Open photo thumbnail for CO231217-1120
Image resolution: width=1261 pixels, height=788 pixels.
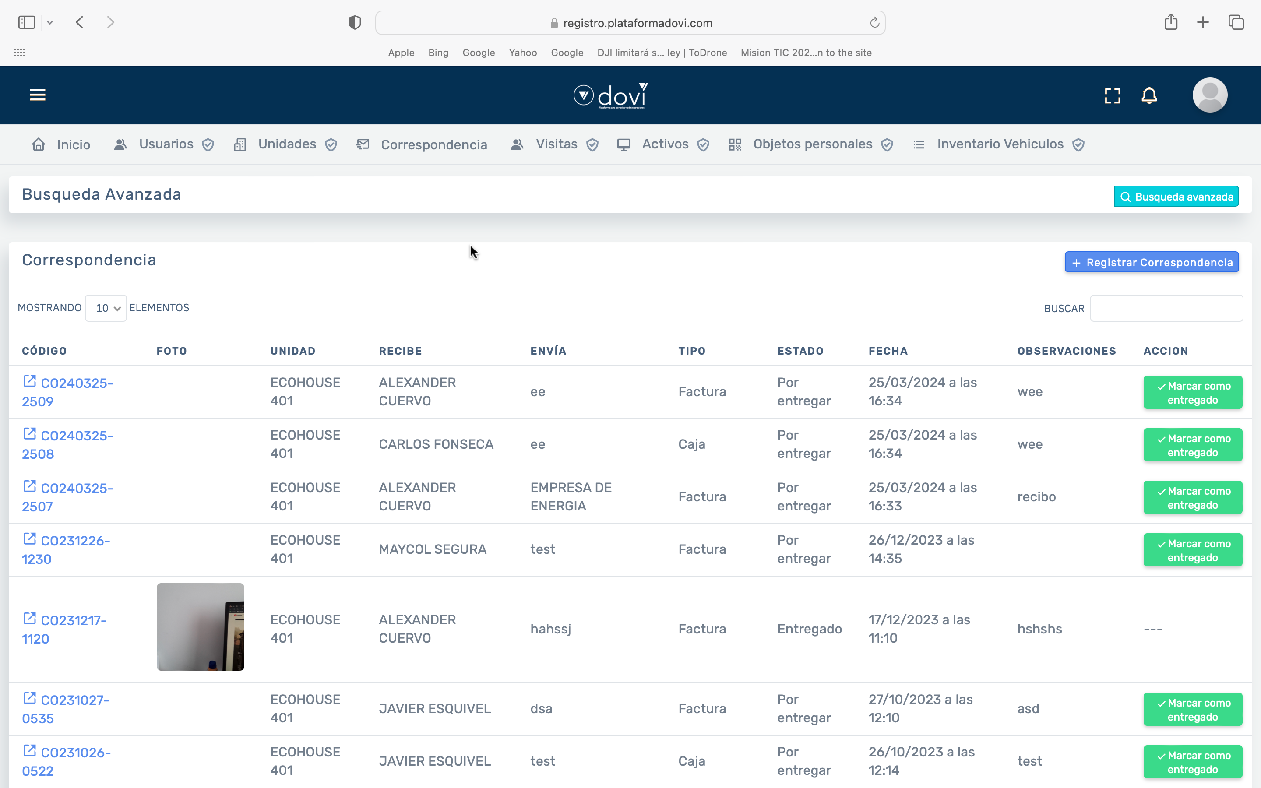(x=200, y=627)
